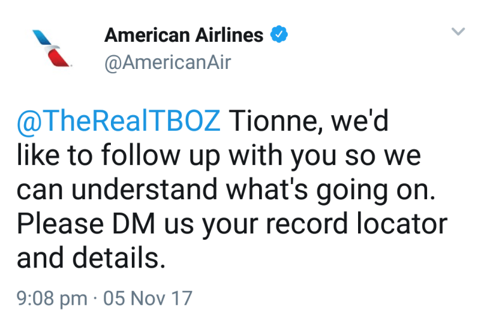
Task: Click the blue stripe of the airline logo
Action: click(43, 37)
